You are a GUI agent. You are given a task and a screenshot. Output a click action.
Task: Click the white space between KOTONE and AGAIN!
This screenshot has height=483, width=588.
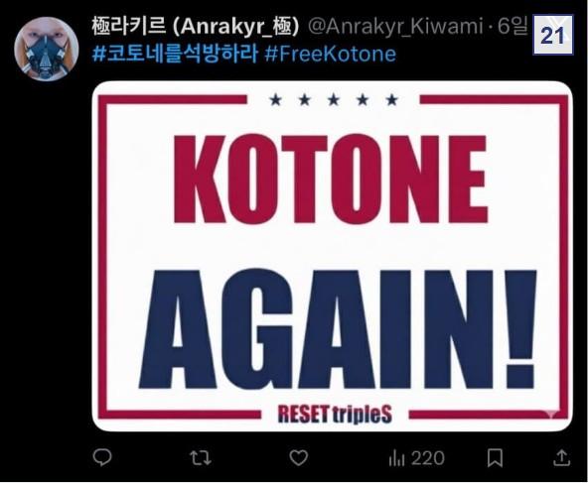coord(334,246)
